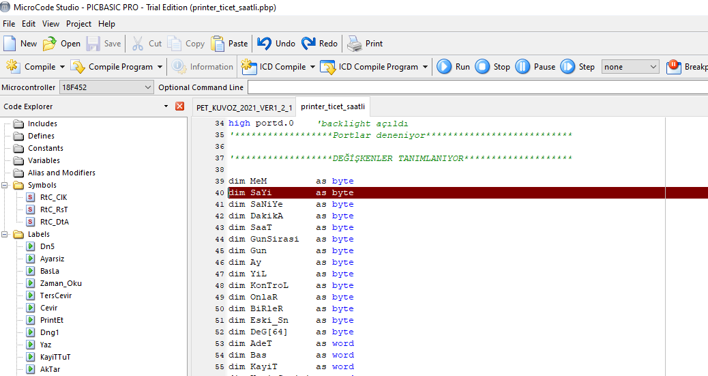This screenshot has height=376, width=708.
Task: Click the highlighted 'dim SaYi' code line
Action: coord(468,192)
